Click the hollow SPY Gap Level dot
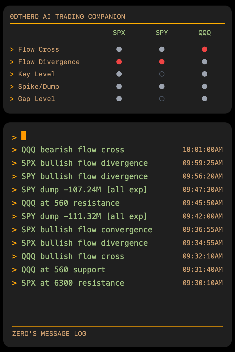This screenshot has width=235, height=352. pyautogui.click(x=162, y=99)
